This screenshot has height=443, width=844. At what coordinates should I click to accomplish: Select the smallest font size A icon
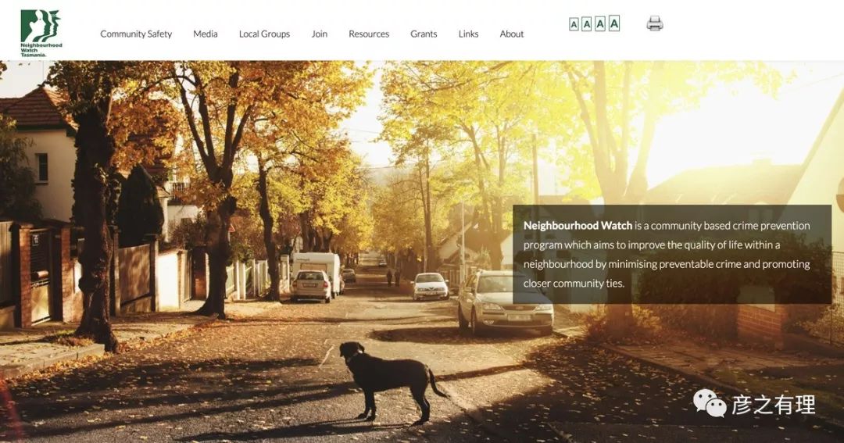tap(574, 25)
